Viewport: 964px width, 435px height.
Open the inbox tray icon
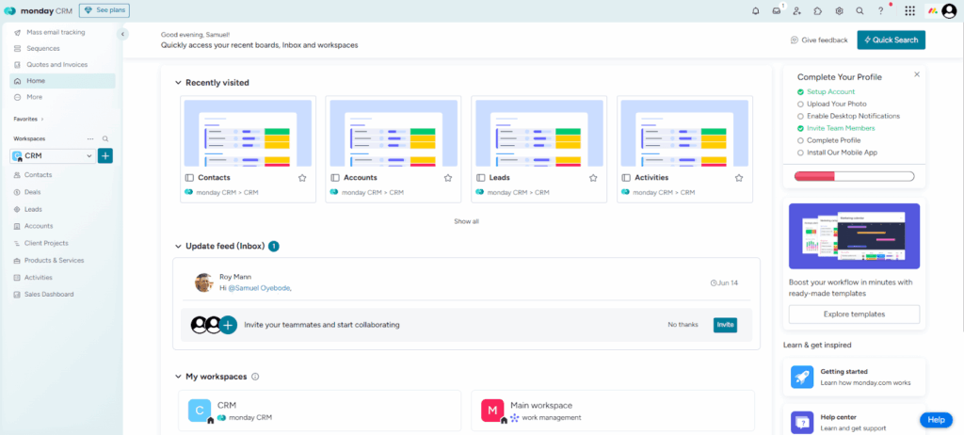coord(777,11)
